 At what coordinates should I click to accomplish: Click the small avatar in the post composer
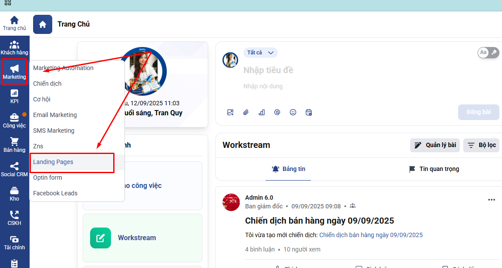(x=230, y=60)
